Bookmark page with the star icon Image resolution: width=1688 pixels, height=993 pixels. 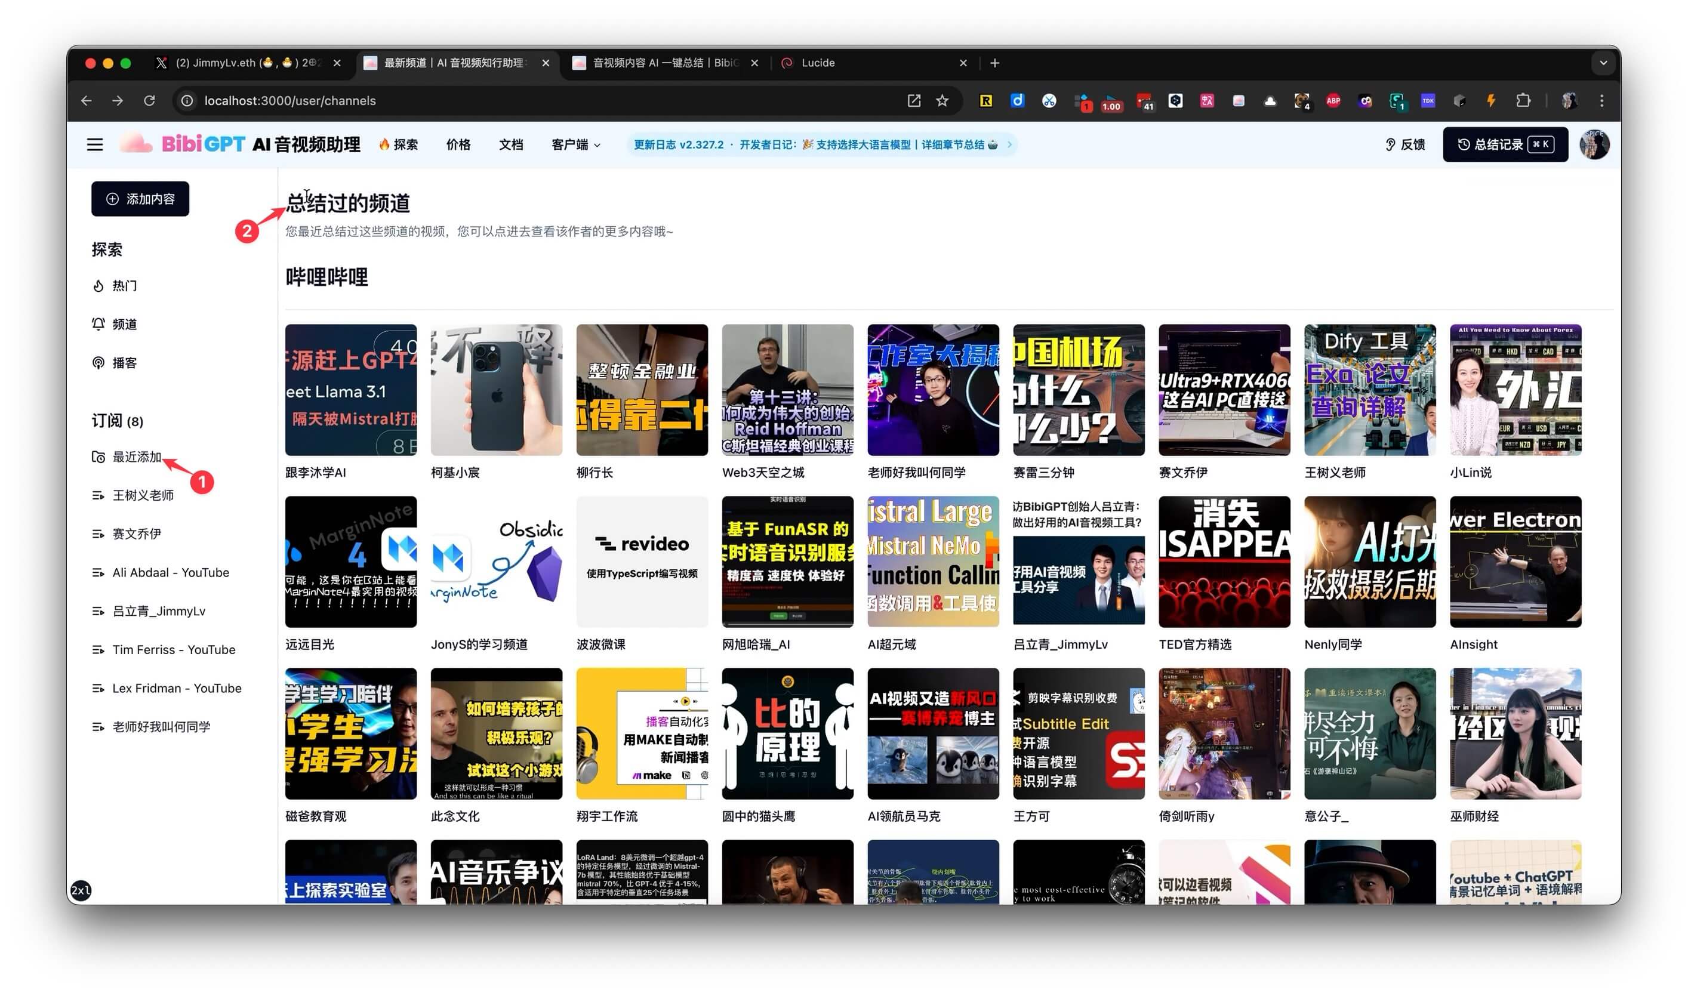[942, 100]
